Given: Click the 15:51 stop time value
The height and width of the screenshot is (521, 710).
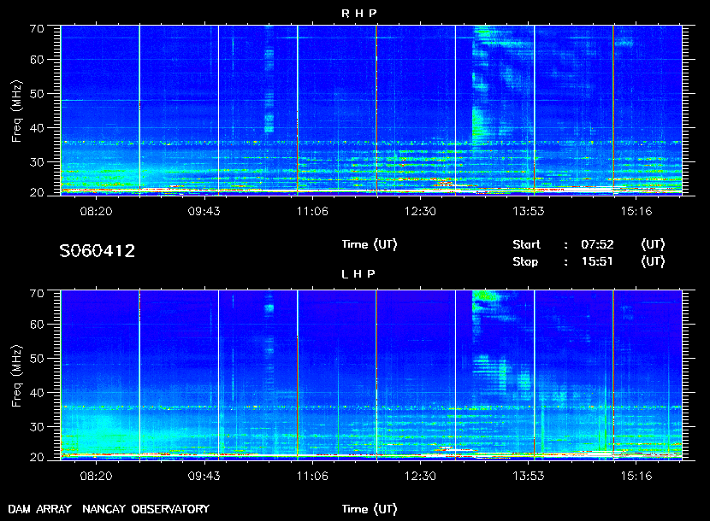Looking at the screenshot, I should point(597,261).
